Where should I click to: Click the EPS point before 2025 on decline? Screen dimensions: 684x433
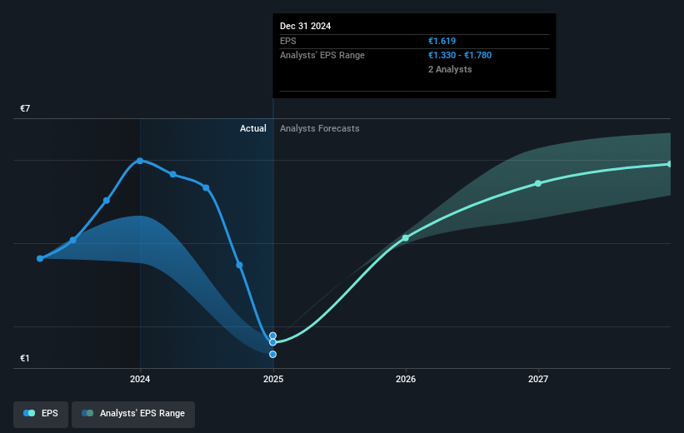click(x=239, y=265)
